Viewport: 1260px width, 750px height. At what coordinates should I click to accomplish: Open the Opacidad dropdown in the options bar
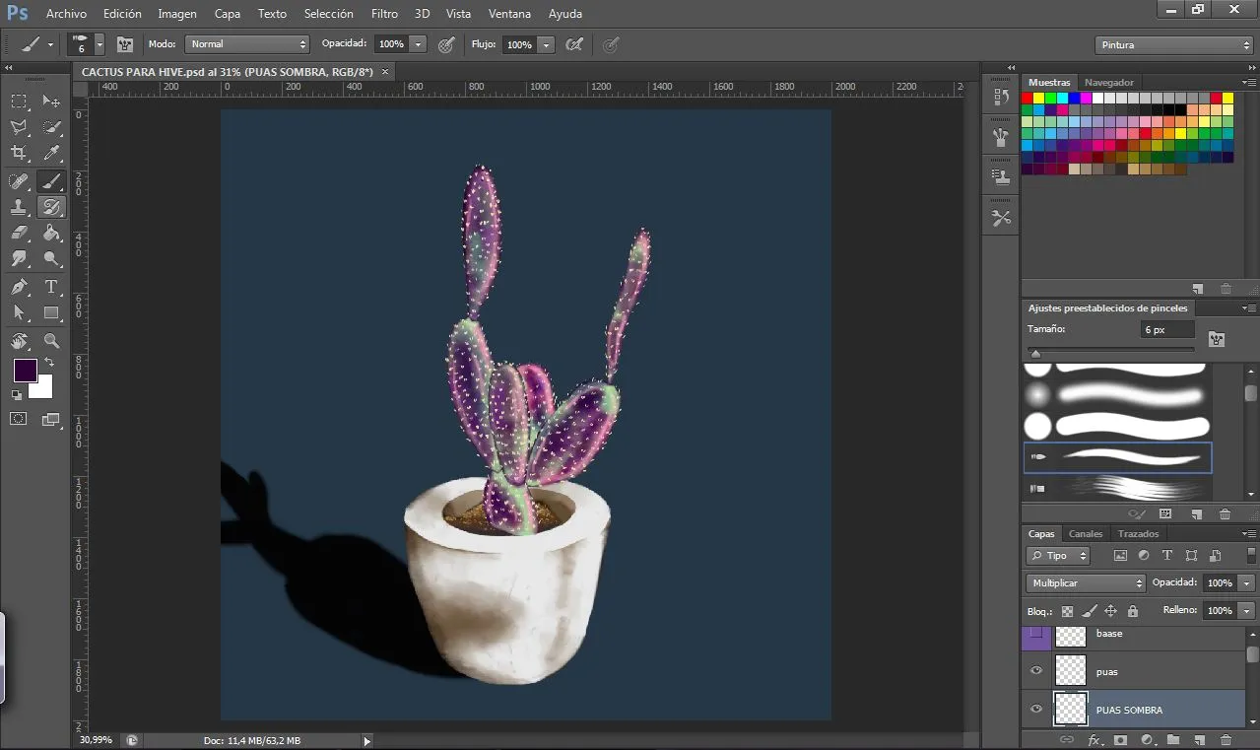(x=419, y=44)
